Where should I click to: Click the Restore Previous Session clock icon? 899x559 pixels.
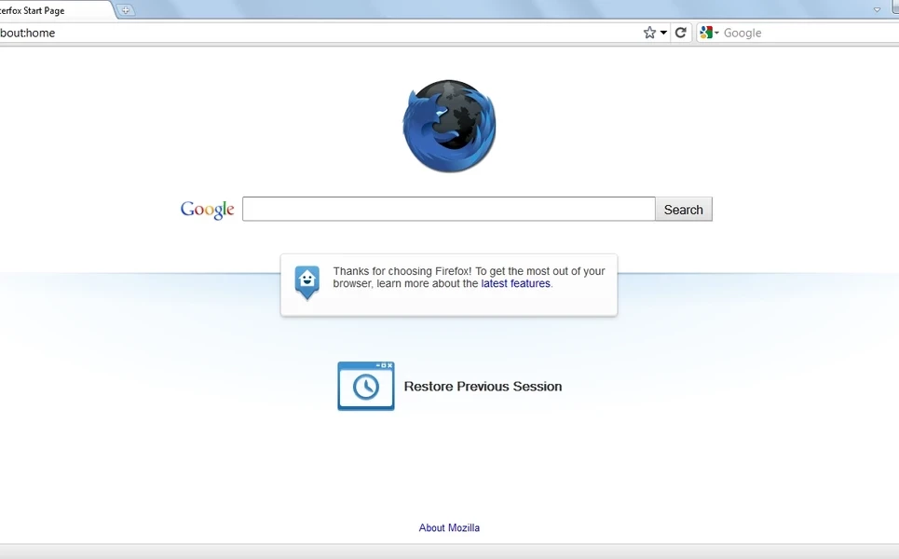[x=365, y=386]
